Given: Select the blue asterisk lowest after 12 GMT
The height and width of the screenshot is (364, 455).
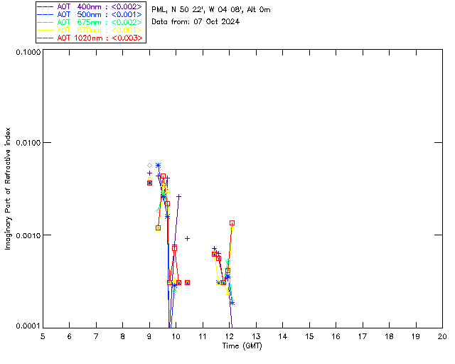Looking at the screenshot, I should pyautogui.click(x=232, y=303).
